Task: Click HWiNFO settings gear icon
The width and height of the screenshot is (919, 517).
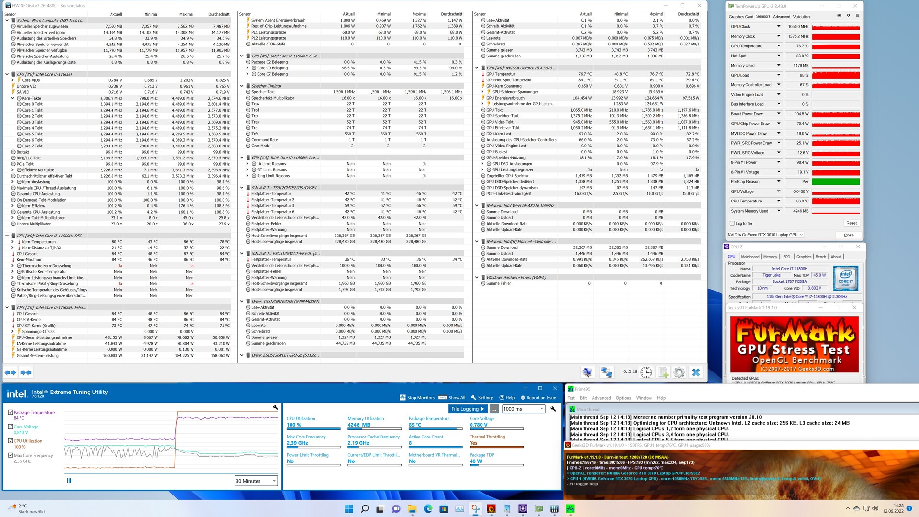Action: [x=679, y=372]
